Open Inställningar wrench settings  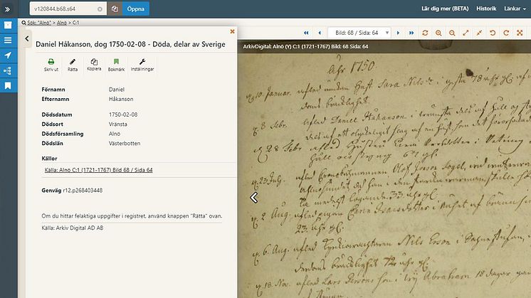coord(142,63)
